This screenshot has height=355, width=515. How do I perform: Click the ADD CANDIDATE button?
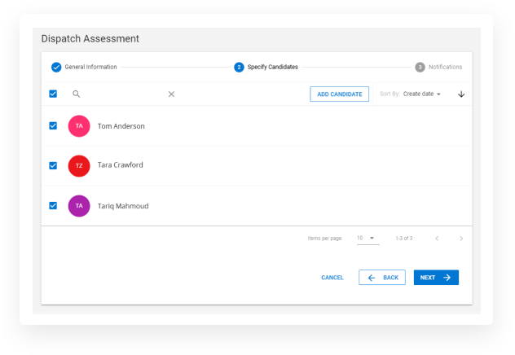tap(339, 94)
